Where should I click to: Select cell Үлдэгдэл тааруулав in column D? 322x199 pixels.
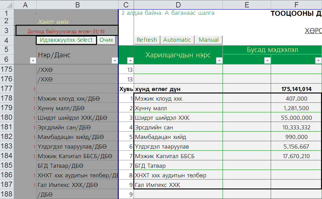[178, 147]
